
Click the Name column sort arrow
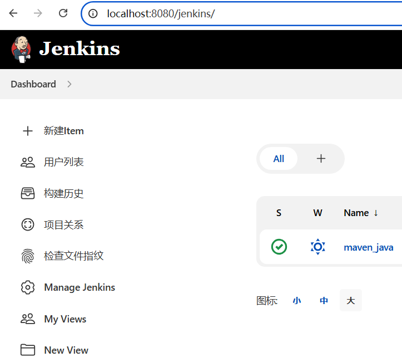376,213
